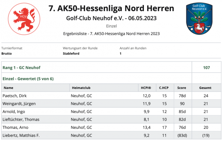Choose Lieftüchter, Thomas in the list
The height and width of the screenshot is (141, 222).
(x=21, y=120)
